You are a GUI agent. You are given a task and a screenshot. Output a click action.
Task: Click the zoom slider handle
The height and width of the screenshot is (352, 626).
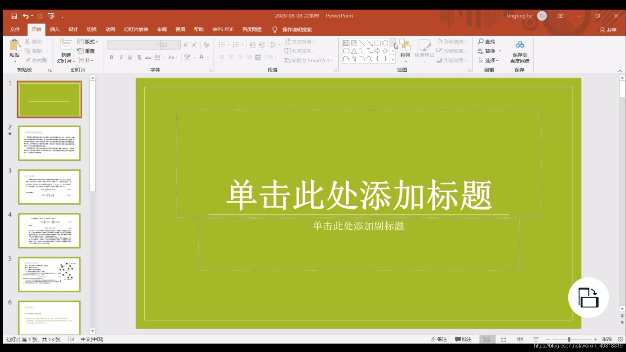[569, 339]
